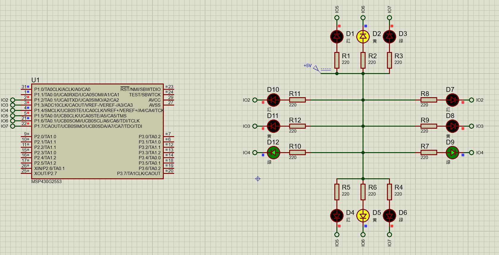Select red LED D7 symbol
499x255 pixels.
tap(452, 100)
